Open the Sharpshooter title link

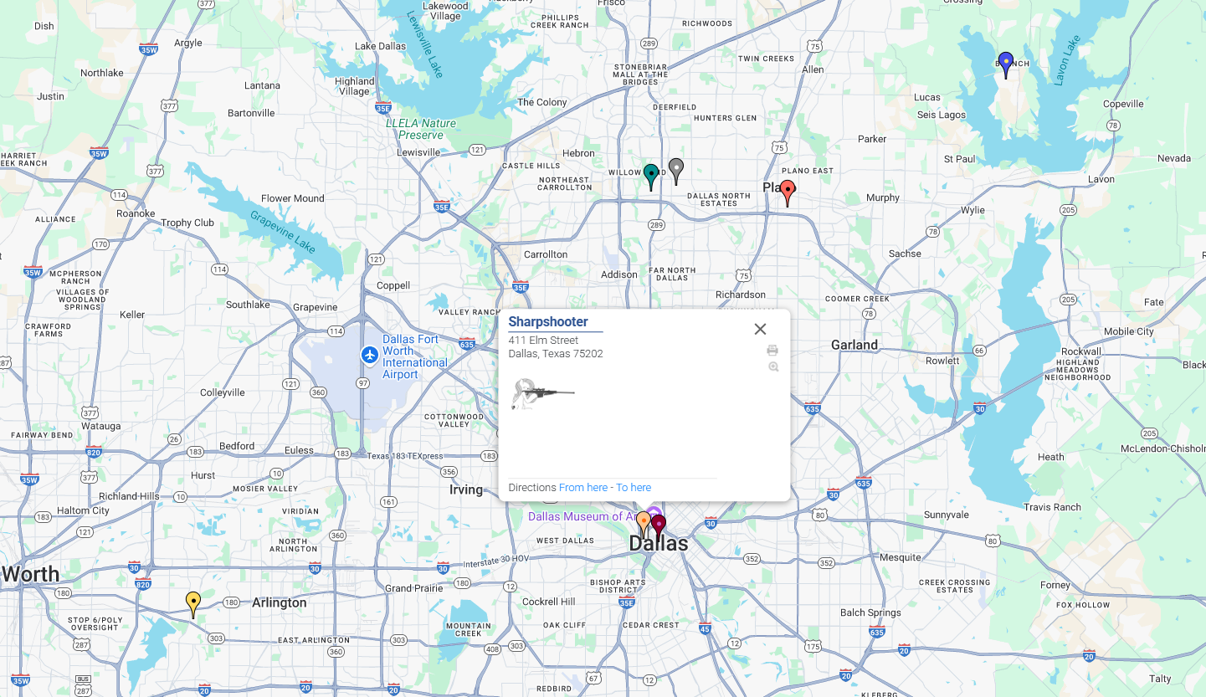(548, 322)
